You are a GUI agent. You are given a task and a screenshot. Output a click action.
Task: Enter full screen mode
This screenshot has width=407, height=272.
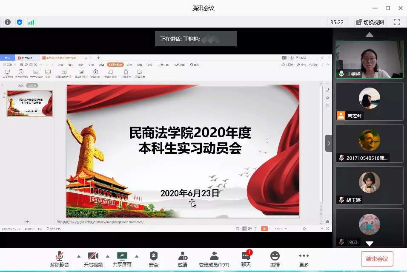click(397, 22)
